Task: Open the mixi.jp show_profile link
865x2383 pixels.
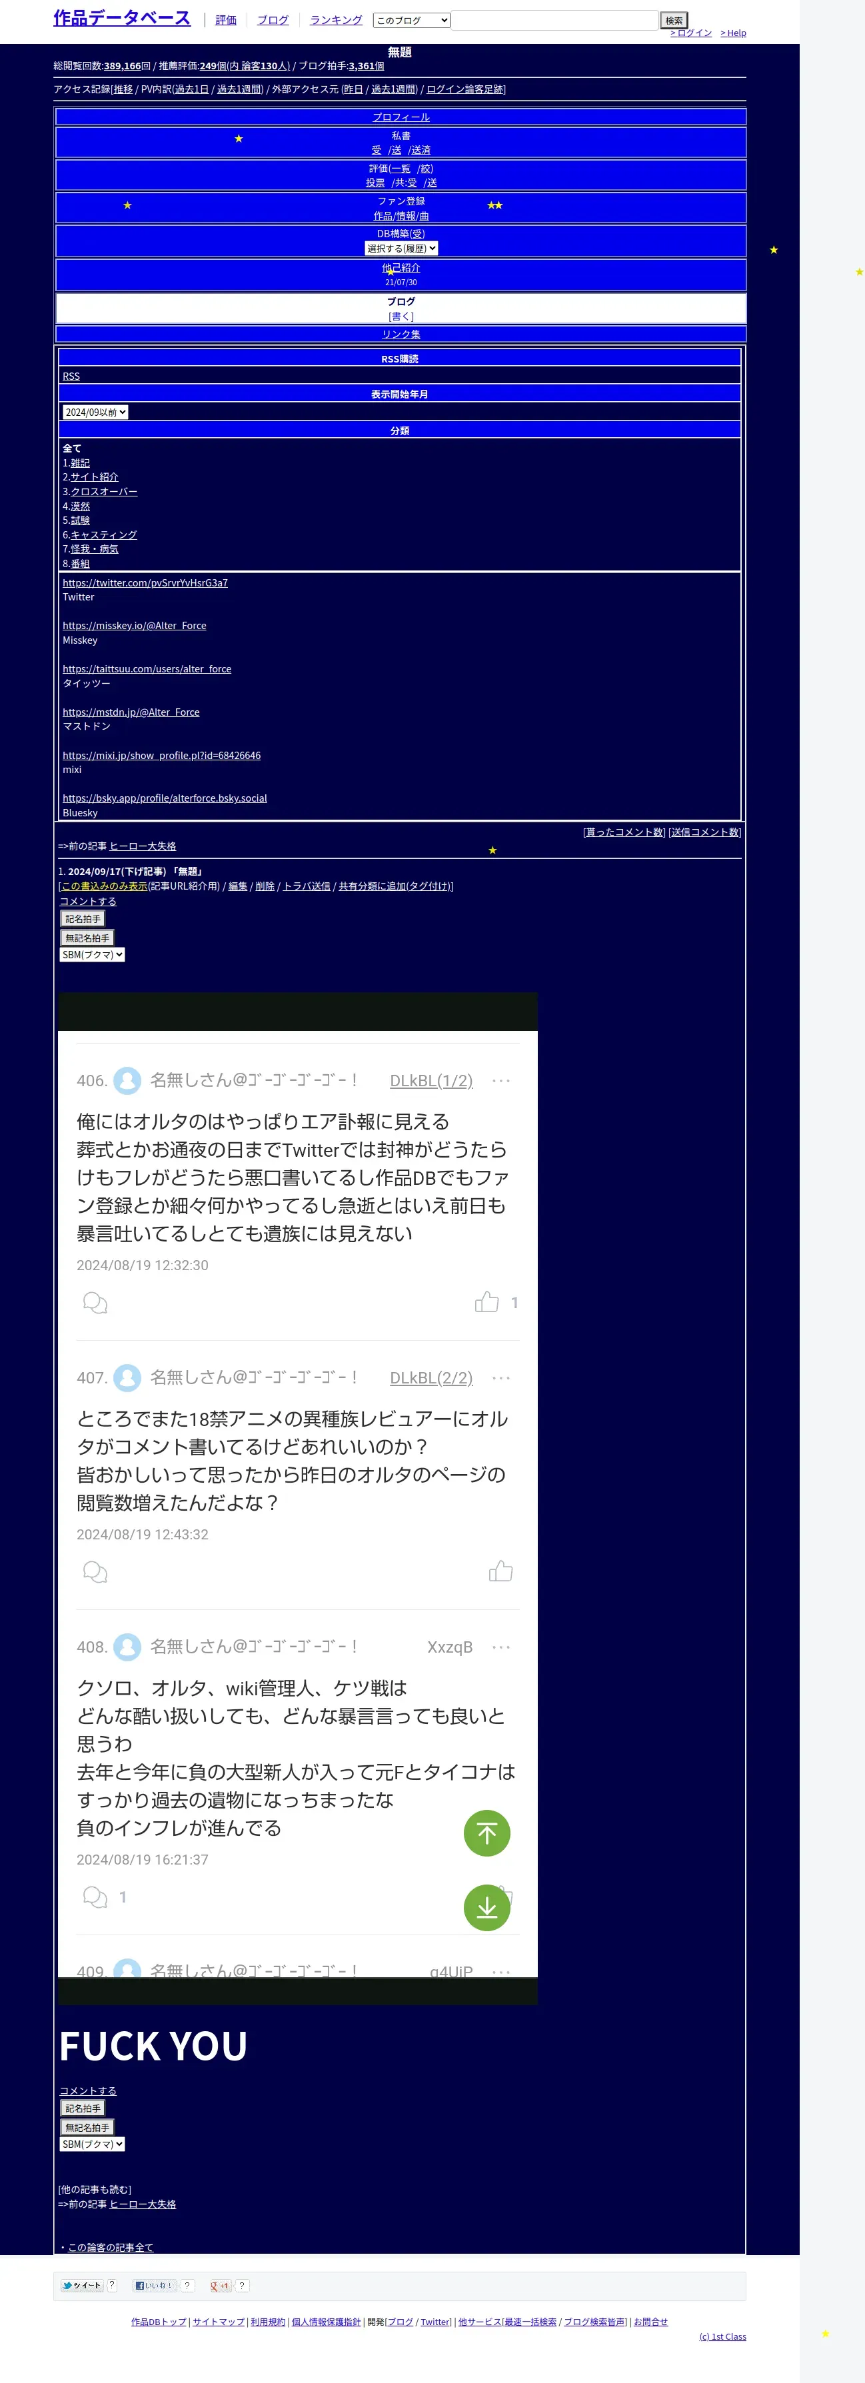Action: tap(162, 755)
